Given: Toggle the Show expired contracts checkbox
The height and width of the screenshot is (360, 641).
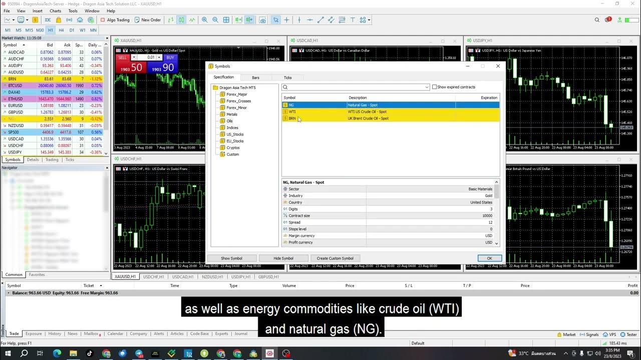Looking at the screenshot, I should (x=435, y=87).
